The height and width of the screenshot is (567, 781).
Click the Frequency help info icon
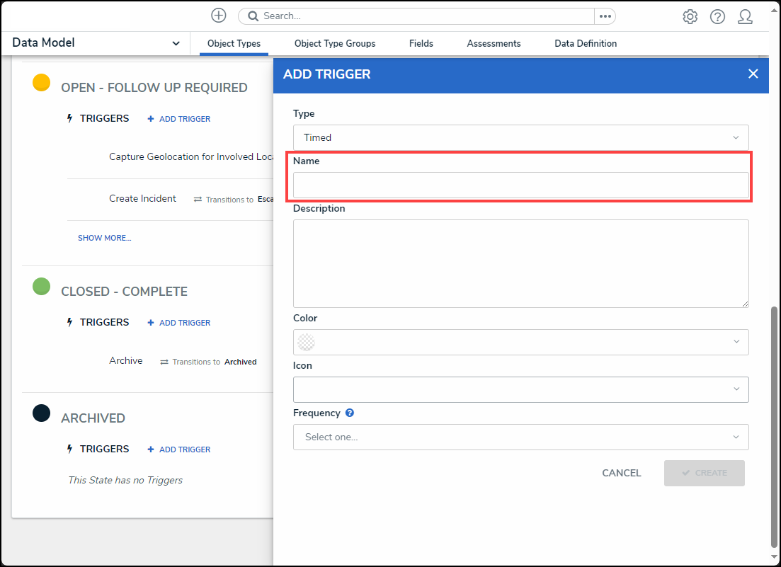pyautogui.click(x=350, y=413)
